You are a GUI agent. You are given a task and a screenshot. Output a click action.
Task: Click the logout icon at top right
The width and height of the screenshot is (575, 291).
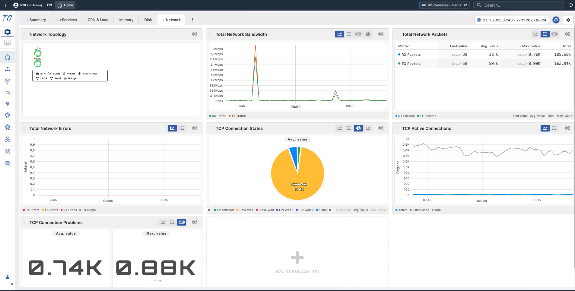point(571,5)
